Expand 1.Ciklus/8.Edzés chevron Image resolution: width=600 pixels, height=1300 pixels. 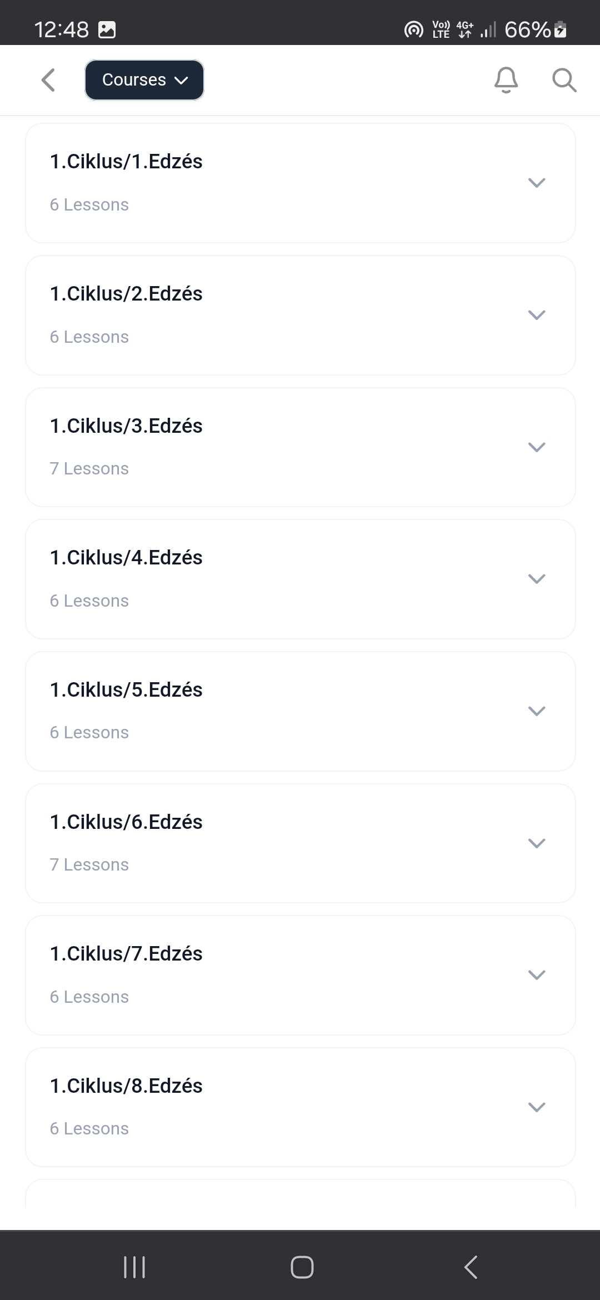click(536, 1107)
